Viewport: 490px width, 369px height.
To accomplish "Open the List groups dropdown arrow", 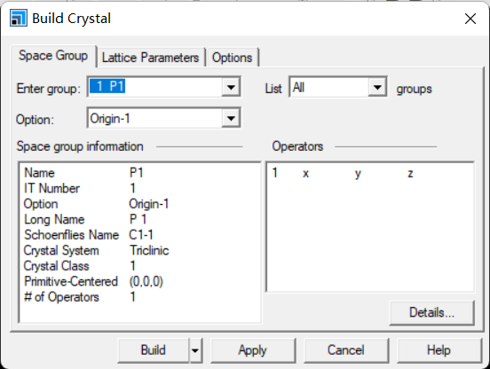I will 377,87.
